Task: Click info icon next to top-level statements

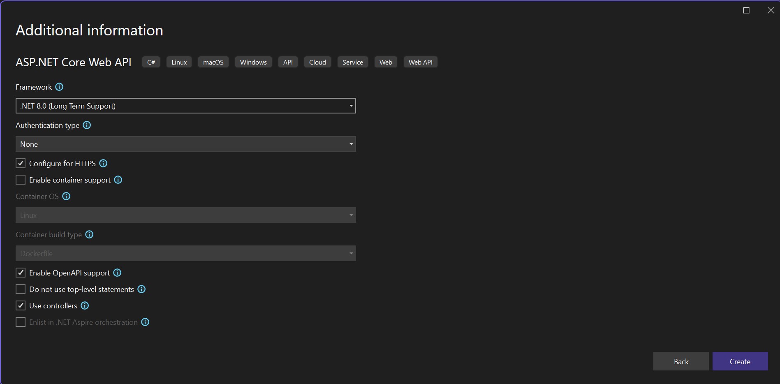Action: click(x=141, y=289)
